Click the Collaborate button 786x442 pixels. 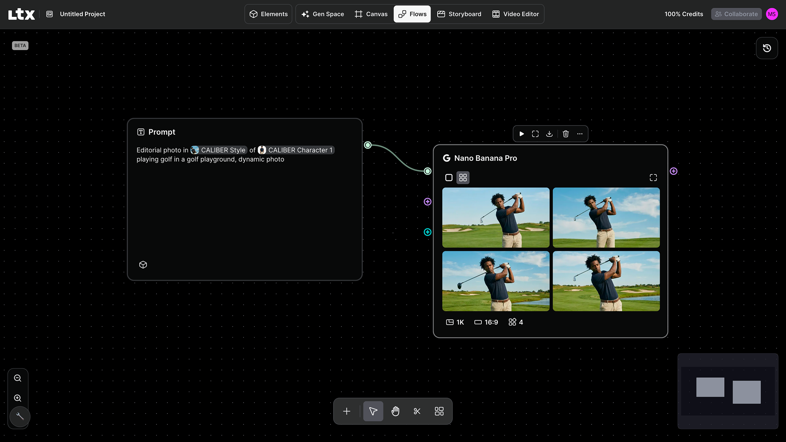click(736, 14)
